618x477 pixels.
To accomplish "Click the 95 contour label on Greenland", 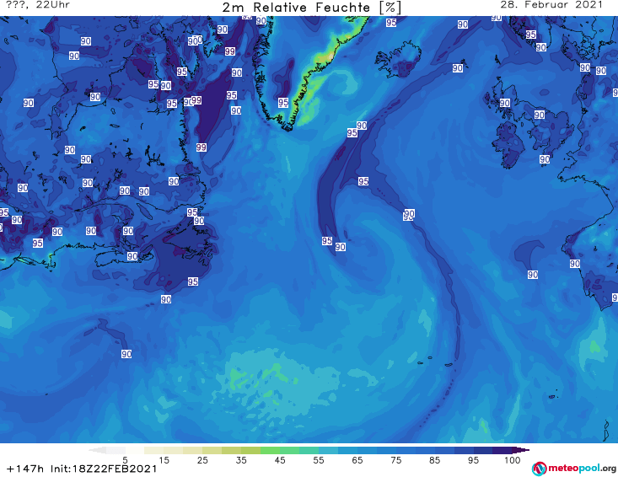I will (283, 103).
